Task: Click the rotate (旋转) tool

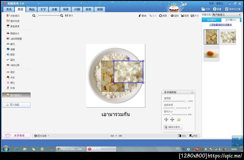Action: pyautogui.click(x=174, y=16)
